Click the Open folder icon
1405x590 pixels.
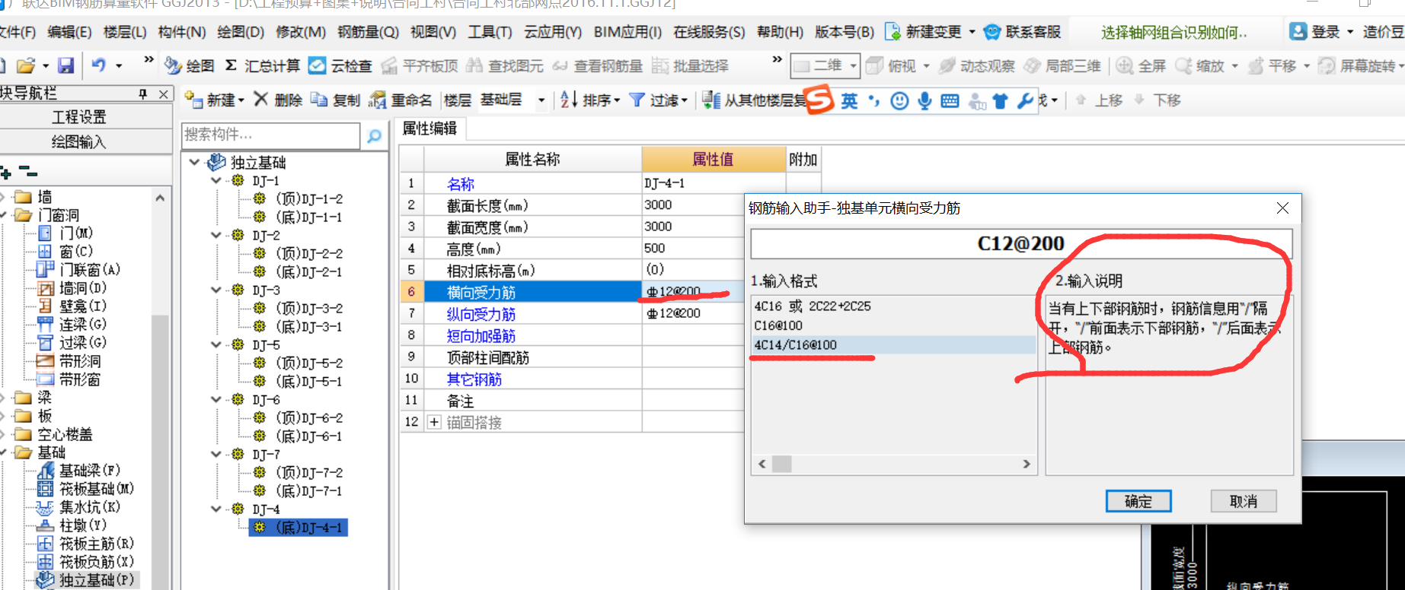click(x=26, y=65)
